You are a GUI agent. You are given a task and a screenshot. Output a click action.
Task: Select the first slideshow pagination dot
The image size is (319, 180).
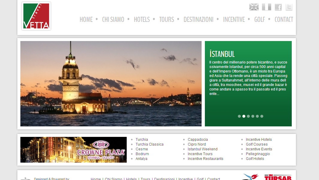point(239,116)
